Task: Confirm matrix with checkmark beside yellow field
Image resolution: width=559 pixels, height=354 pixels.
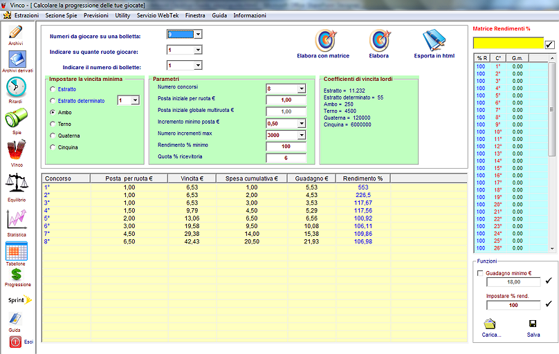Action: 550,44
